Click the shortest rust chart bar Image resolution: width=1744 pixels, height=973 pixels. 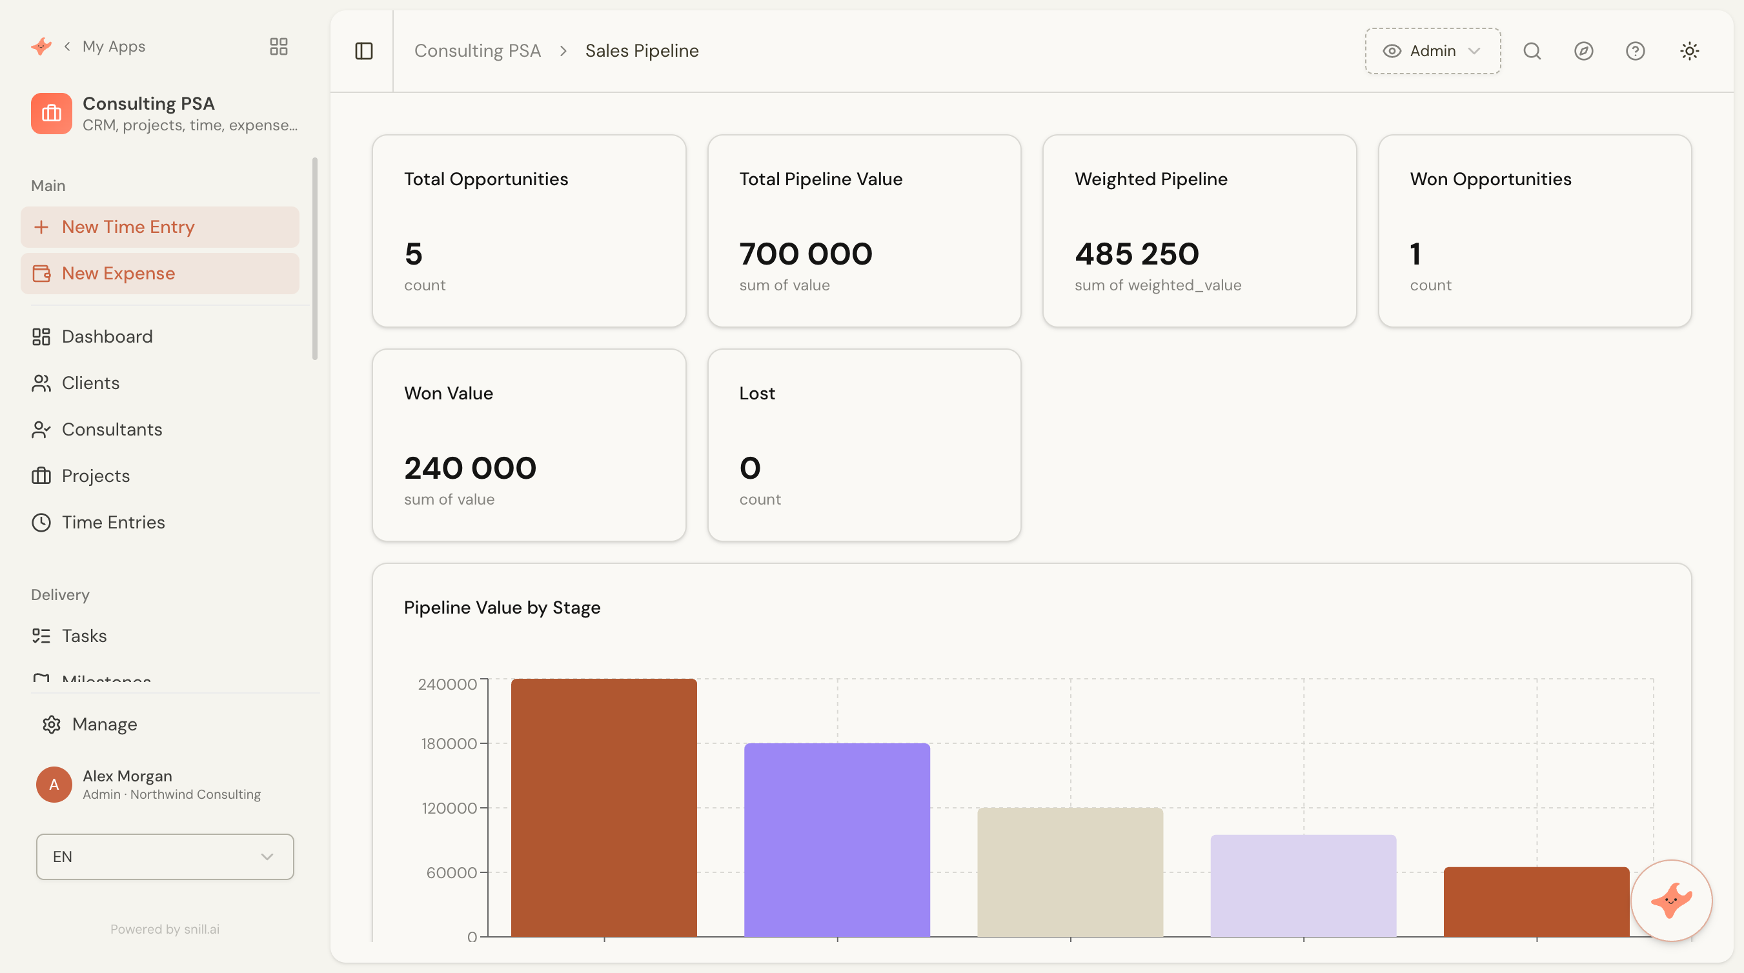(x=1537, y=902)
